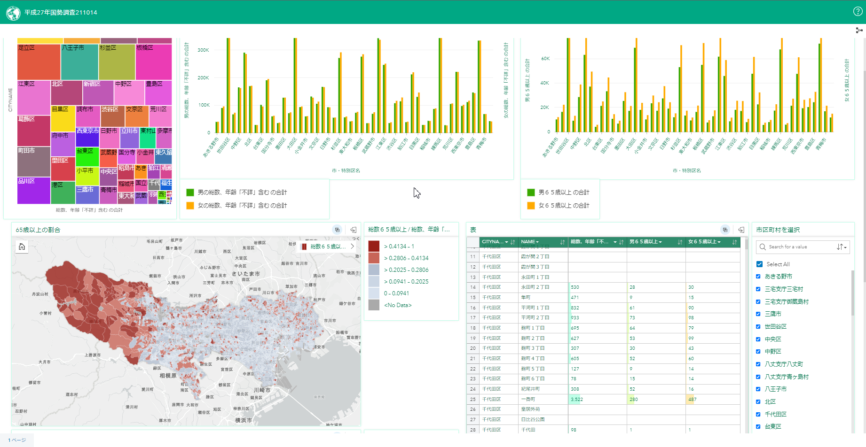Click the search magnifier in the 市区町村を選択 panel

point(763,247)
